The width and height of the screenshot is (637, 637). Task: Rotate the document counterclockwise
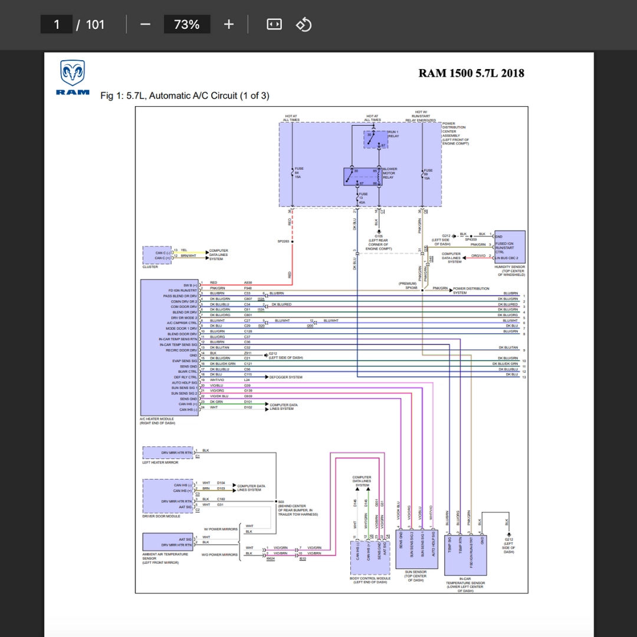(x=304, y=24)
